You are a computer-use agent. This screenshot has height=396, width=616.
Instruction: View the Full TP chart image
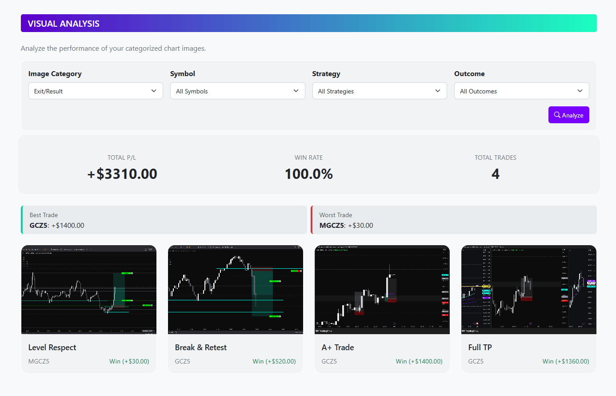click(528, 289)
